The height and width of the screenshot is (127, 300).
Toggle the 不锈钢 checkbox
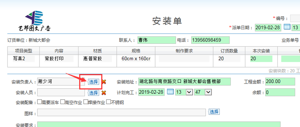point(108,102)
